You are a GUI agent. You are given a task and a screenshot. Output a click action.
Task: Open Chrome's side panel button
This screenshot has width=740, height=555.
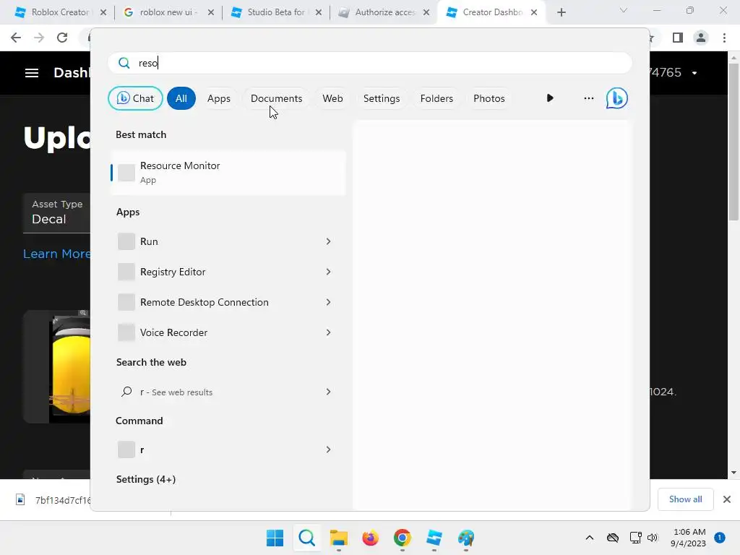click(678, 38)
